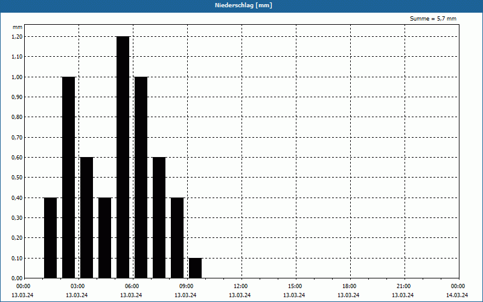Click the 0,60 bar just after 03:00
Viewport: 483px width, 302px height.
[86, 218]
